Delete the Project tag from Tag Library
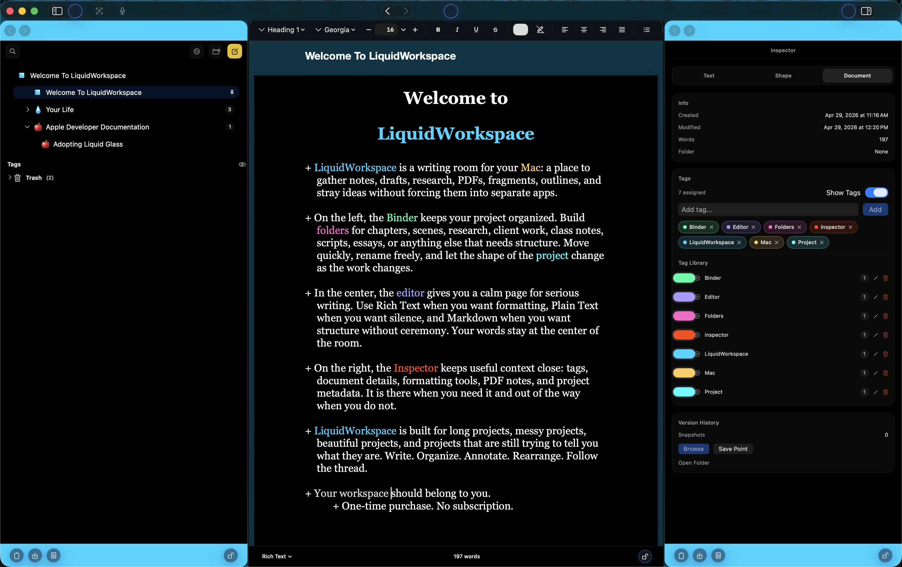 (886, 392)
